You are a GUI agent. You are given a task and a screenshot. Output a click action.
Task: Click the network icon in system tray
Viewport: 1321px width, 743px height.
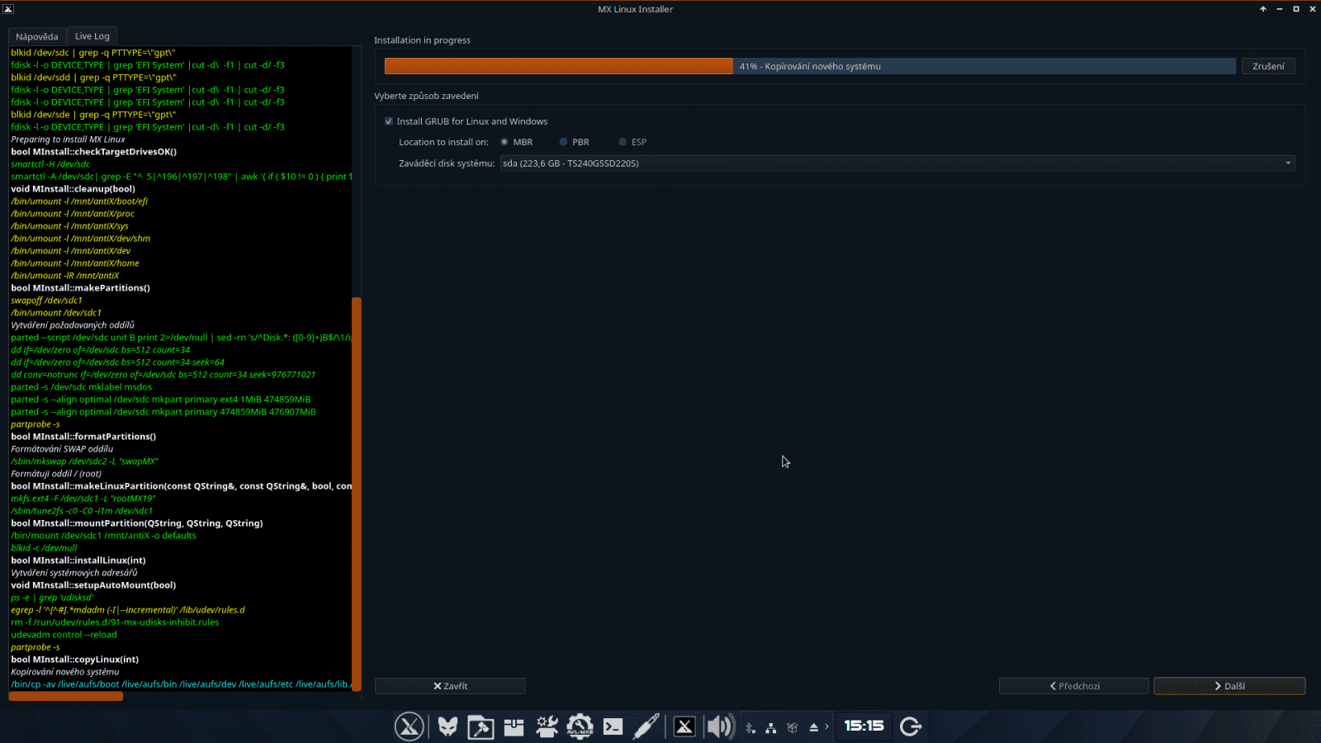[x=769, y=726]
